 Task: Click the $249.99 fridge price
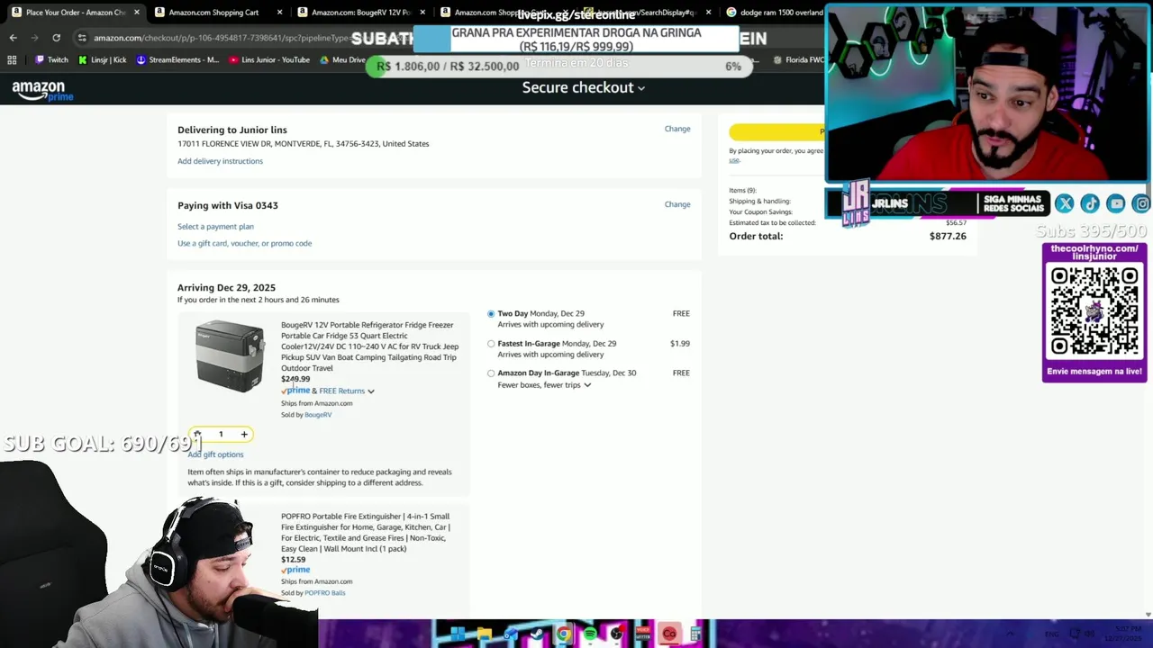(295, 379)
